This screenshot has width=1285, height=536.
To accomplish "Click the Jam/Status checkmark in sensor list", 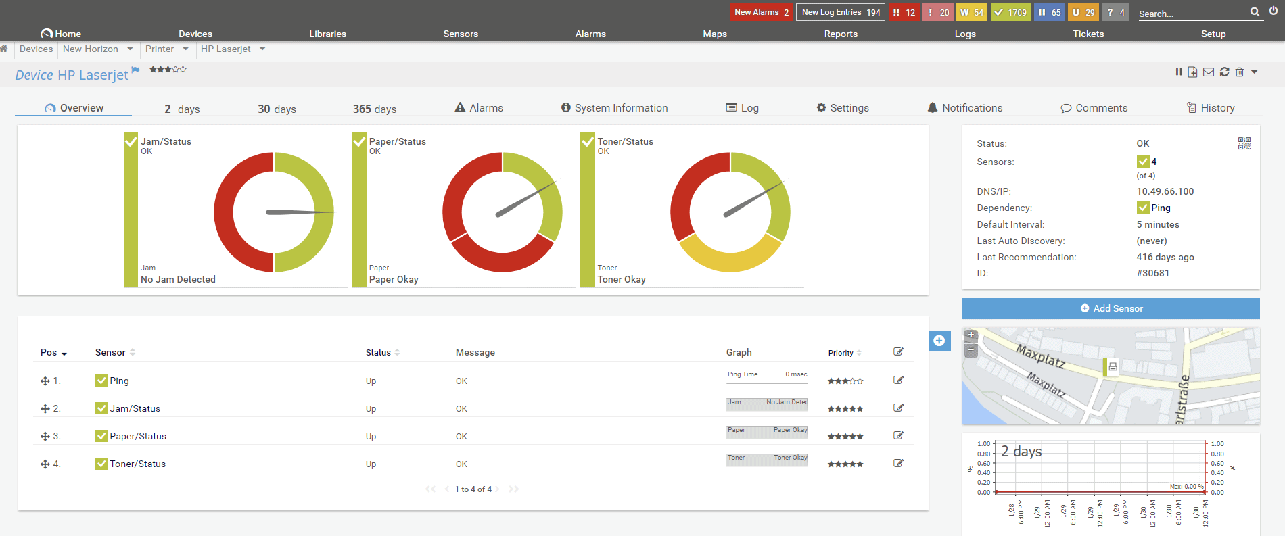I will (x=101, y=408).
